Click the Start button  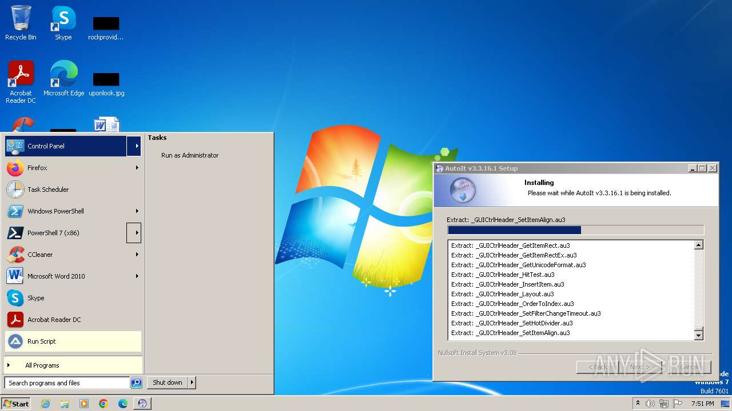pyautogui.click(x=16, y=404)
